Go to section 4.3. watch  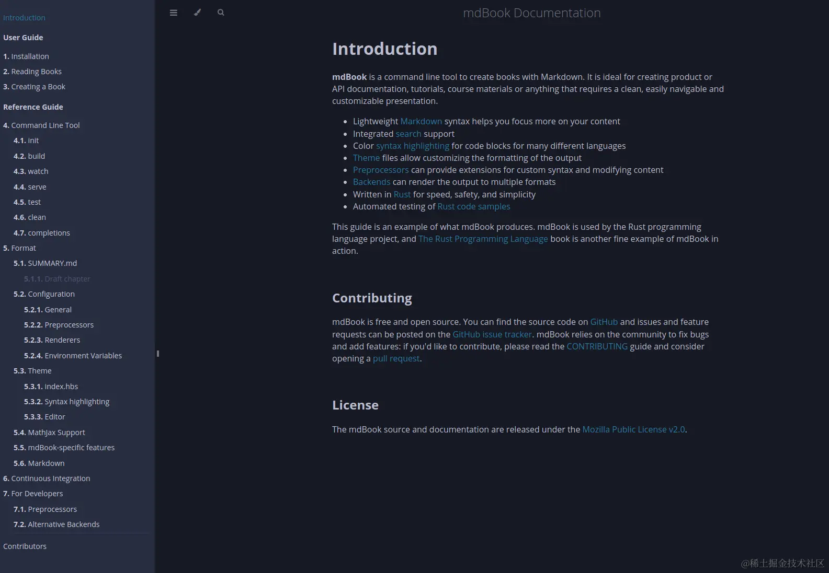pos(31,171)
